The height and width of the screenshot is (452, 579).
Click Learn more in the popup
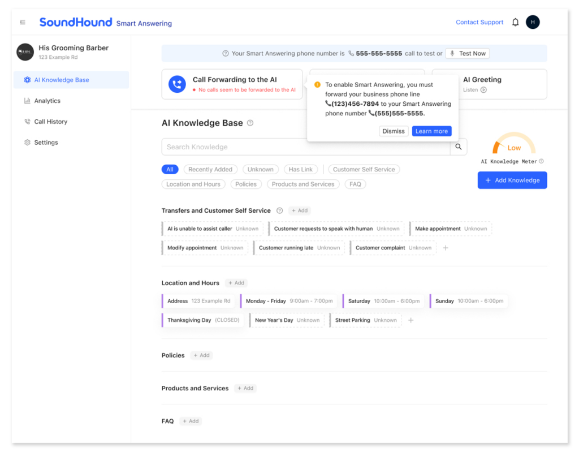(x=431, y=131)
